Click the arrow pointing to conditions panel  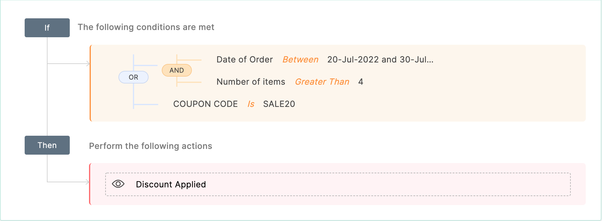[x=88, y=64]
